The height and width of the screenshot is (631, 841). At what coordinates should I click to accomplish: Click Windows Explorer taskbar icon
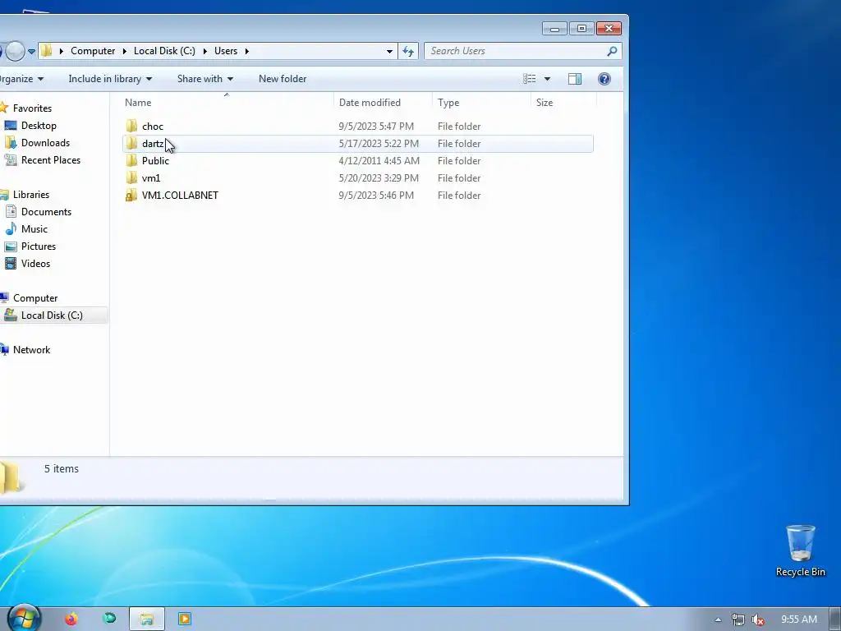pyautogui.click(x=147, y=619)
